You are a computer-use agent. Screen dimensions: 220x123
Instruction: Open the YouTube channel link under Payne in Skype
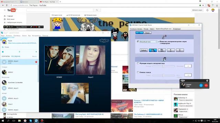[x=22, y=43]
